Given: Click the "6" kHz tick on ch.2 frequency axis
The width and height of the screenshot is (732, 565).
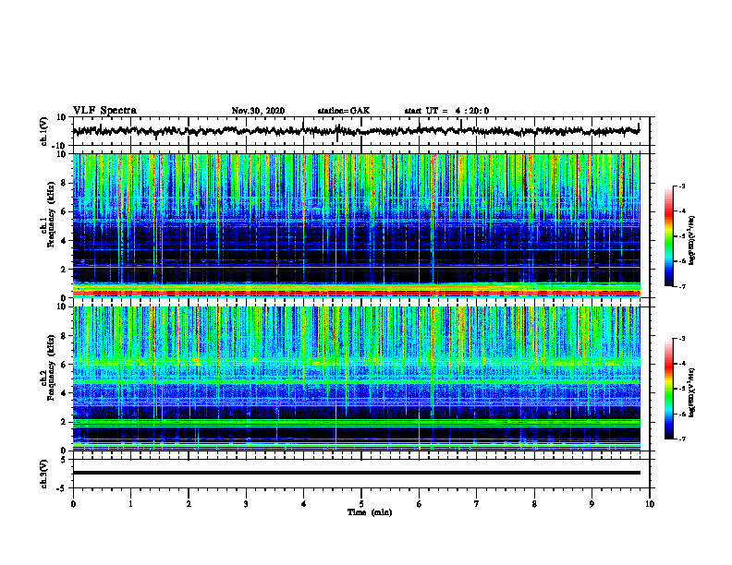Looking at the screenshot, I should (65, 365).
